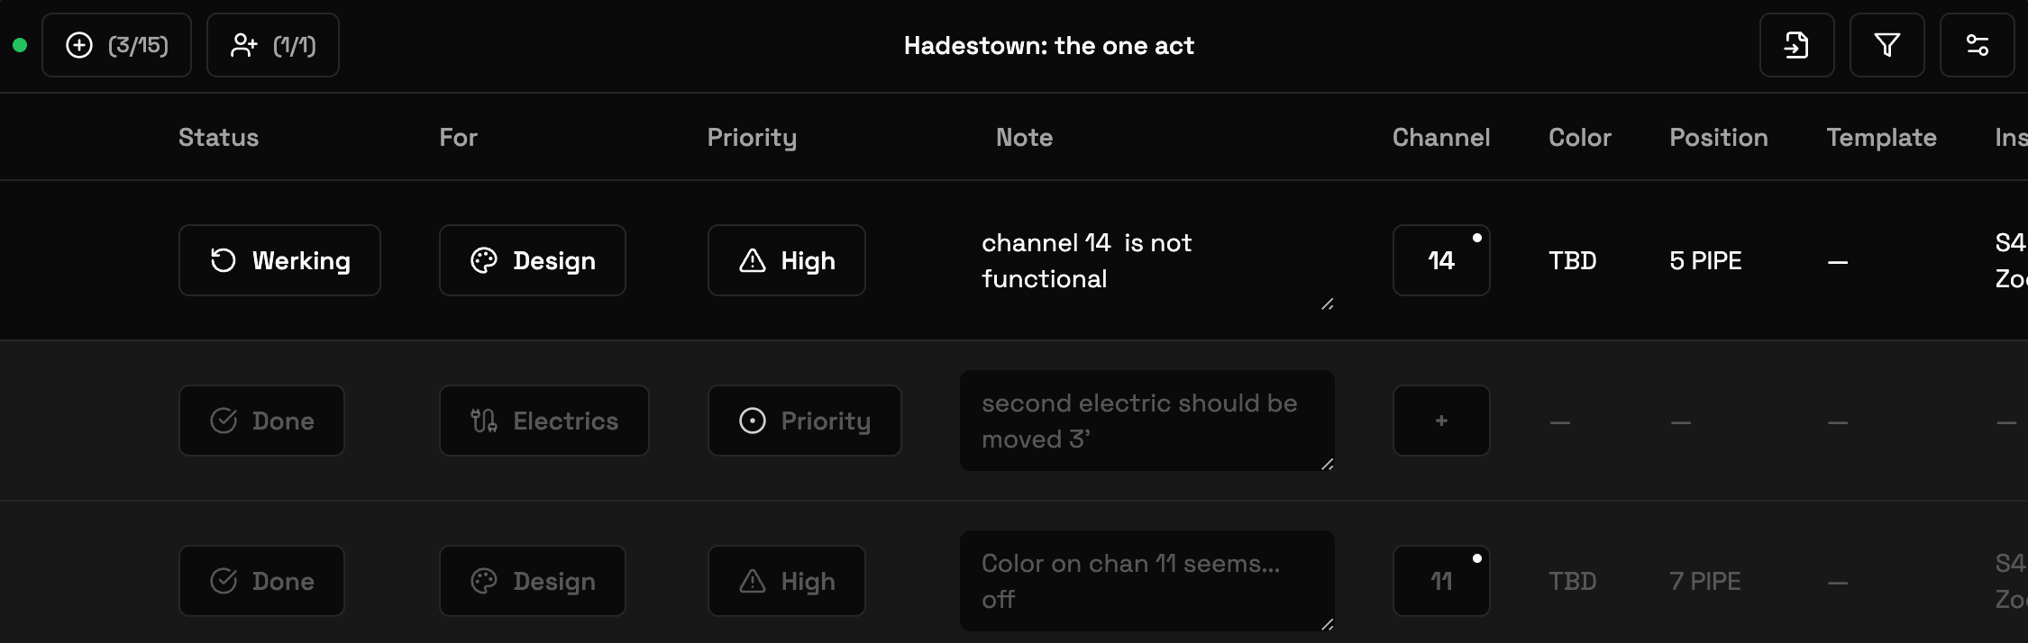This screenshot has height=643, width=2028.
Task: Add a channel to second electric note
Action: click(x=1441, y=421)
